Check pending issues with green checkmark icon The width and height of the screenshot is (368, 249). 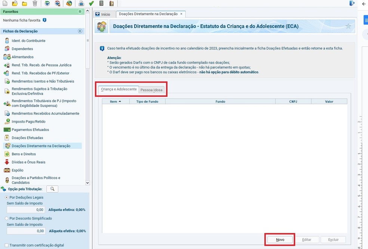coord(91,3)
